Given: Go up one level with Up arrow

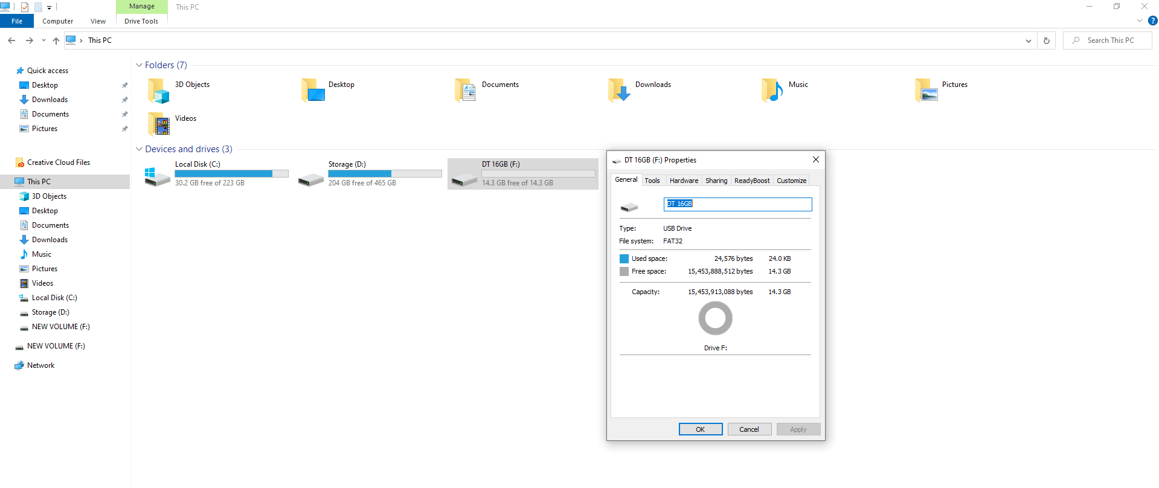Looking at the screenshot, I should 56,40.
